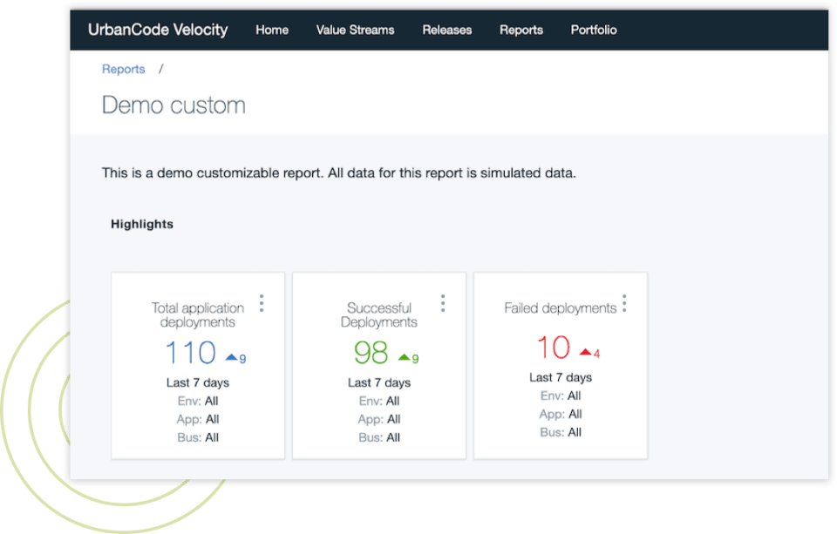The image size is (837, 534).
Task: Click Last 7 days on Failed deployments card
Action: click(561, 377)
